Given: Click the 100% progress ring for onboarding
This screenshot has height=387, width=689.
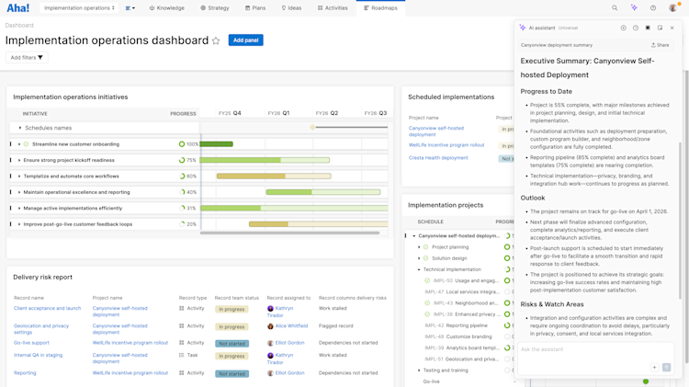Looking at the screenshot, I should (x=182, y=144).
